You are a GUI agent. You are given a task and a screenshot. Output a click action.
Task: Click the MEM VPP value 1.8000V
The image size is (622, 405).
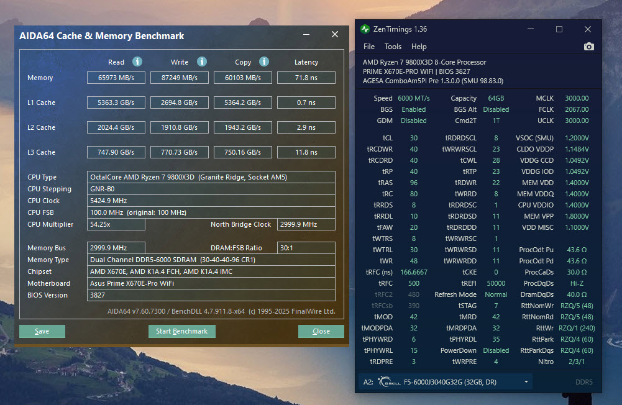click(x=577, y=216)
